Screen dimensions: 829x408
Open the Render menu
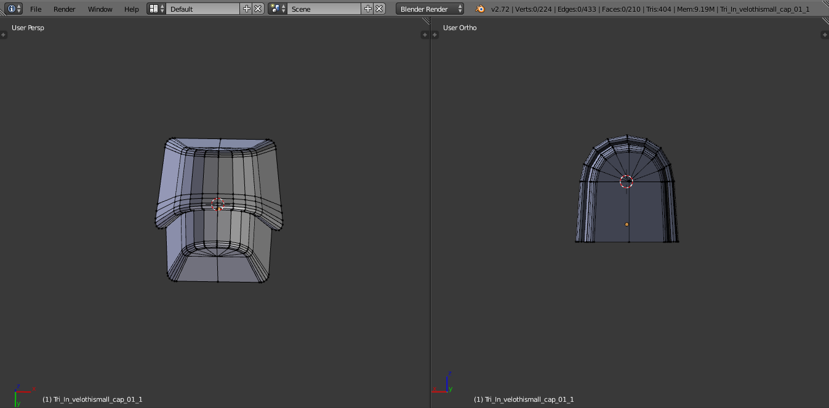[x=64, y=9]
